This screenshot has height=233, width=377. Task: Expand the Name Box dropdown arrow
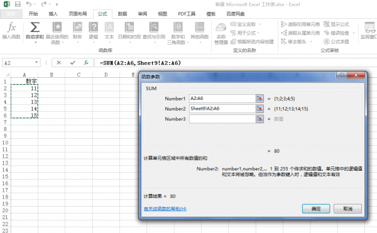(x=36, y=62)
